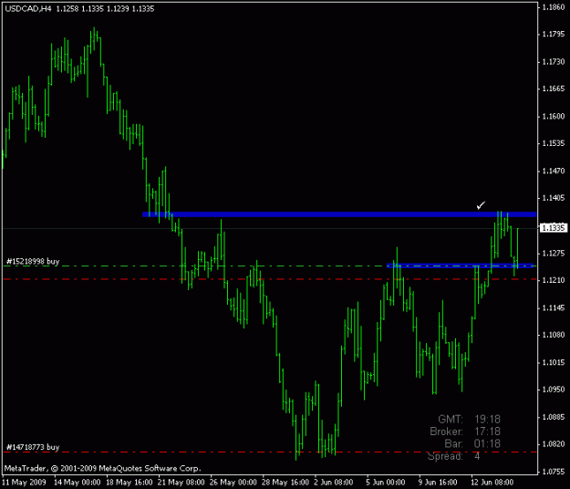The image size is (570, 489).
Task: Click the 1.1210 price axis label
Action: pyautogui.click(x=554, y=280)
